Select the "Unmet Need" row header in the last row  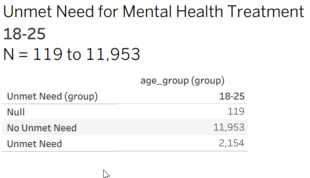pyautogui.click(x=35, y=144)
